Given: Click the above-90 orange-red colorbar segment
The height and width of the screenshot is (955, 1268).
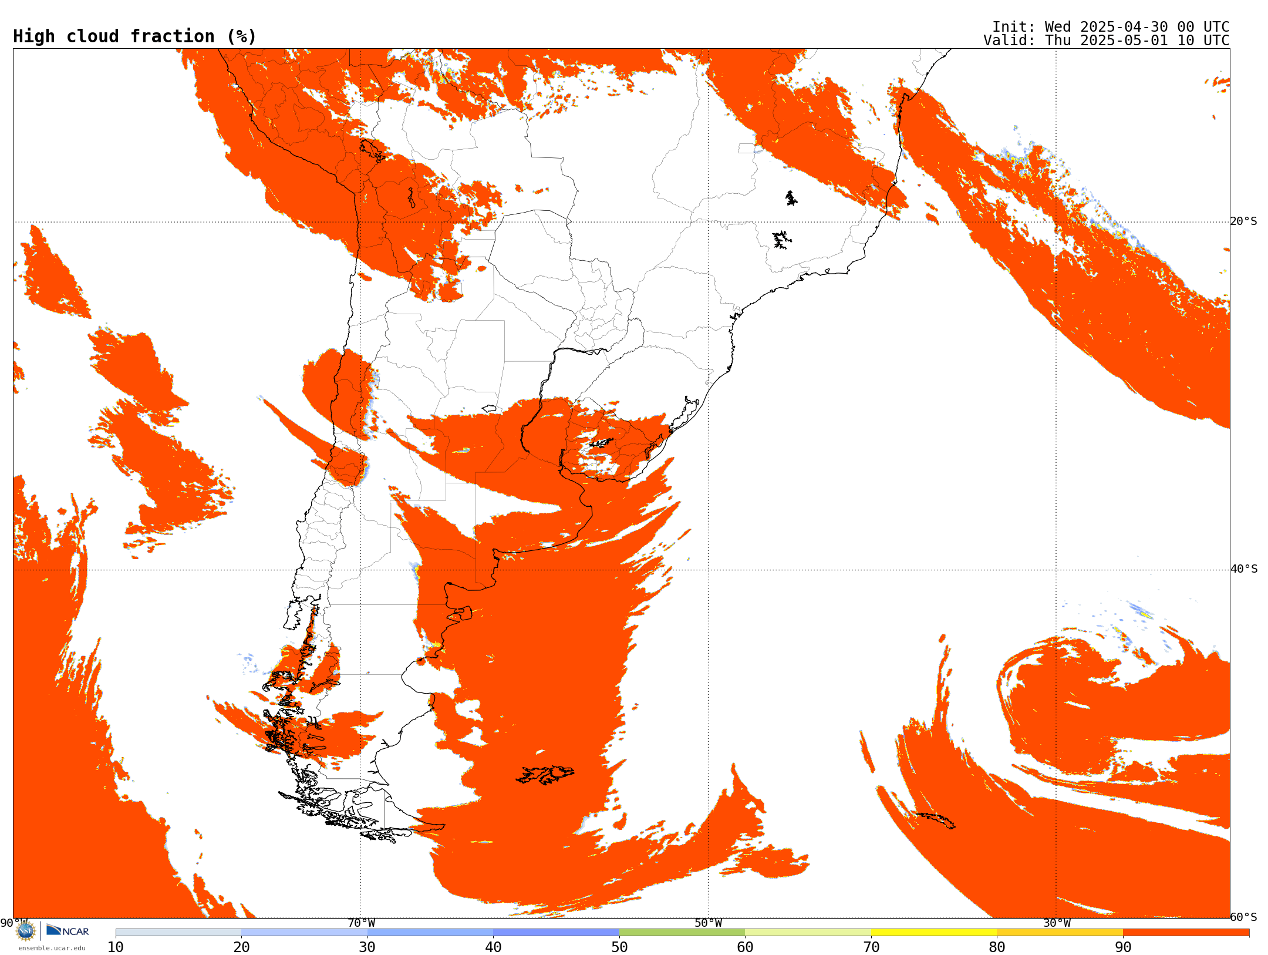Looking at the screenshot, I should coord(1186,933).
